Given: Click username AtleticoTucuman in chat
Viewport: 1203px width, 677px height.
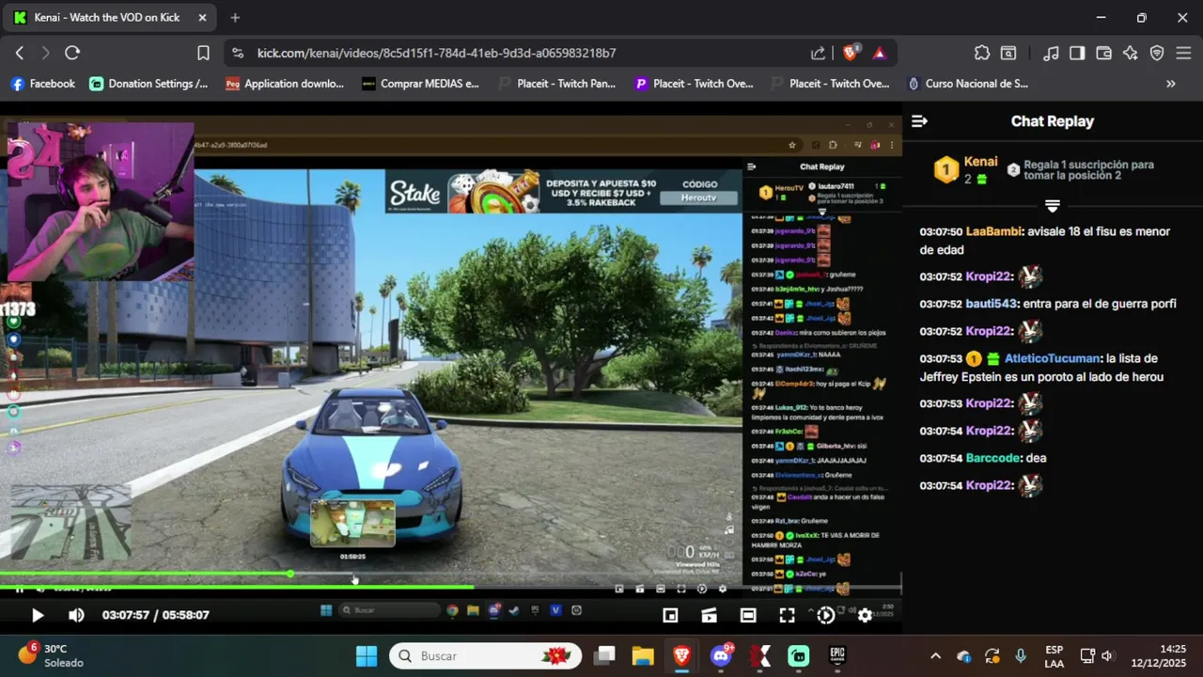Looking at the screenshot, I should [x=1052, y=358].
